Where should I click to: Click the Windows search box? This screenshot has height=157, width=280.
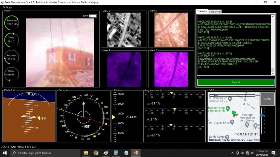(x=45, y=153)
